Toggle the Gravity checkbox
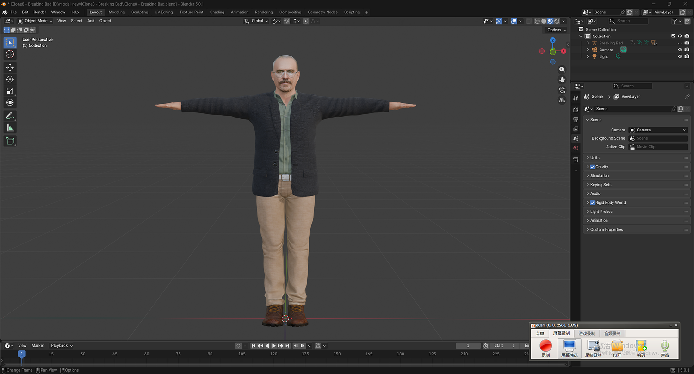Viewport: 694px width, 374px height. [592, 167]
